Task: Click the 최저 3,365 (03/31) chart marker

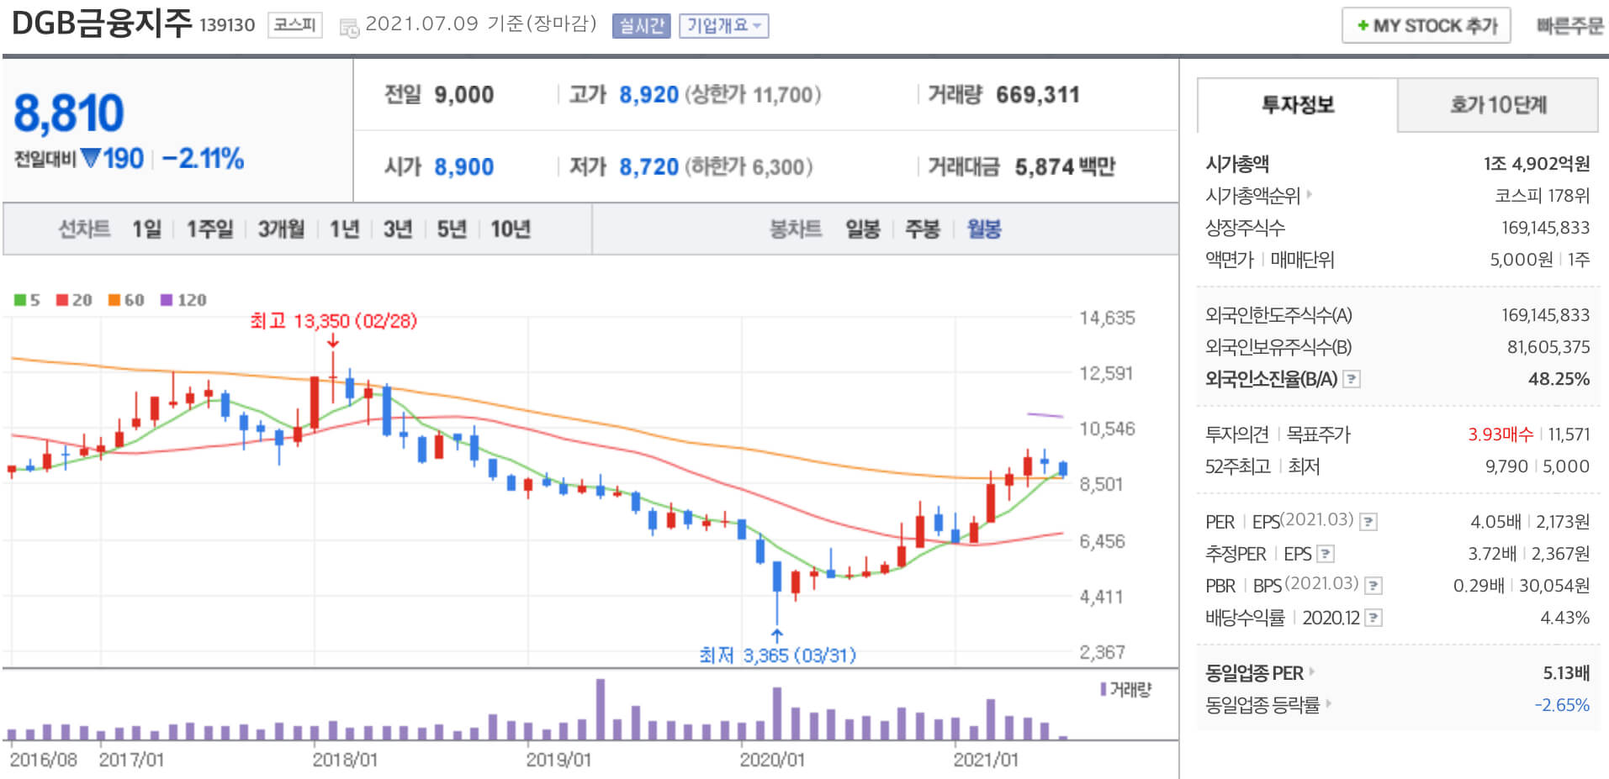Action: tap(777, 655)
